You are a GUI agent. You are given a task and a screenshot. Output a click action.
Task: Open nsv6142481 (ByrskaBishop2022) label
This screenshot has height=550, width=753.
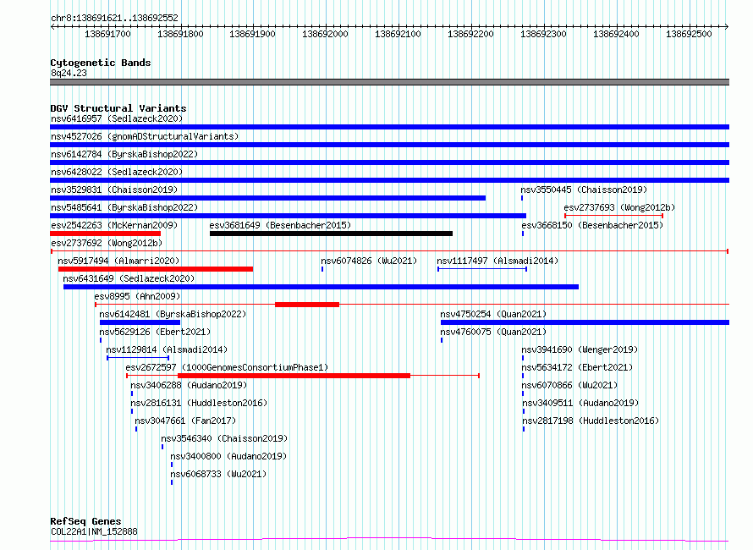173,314
